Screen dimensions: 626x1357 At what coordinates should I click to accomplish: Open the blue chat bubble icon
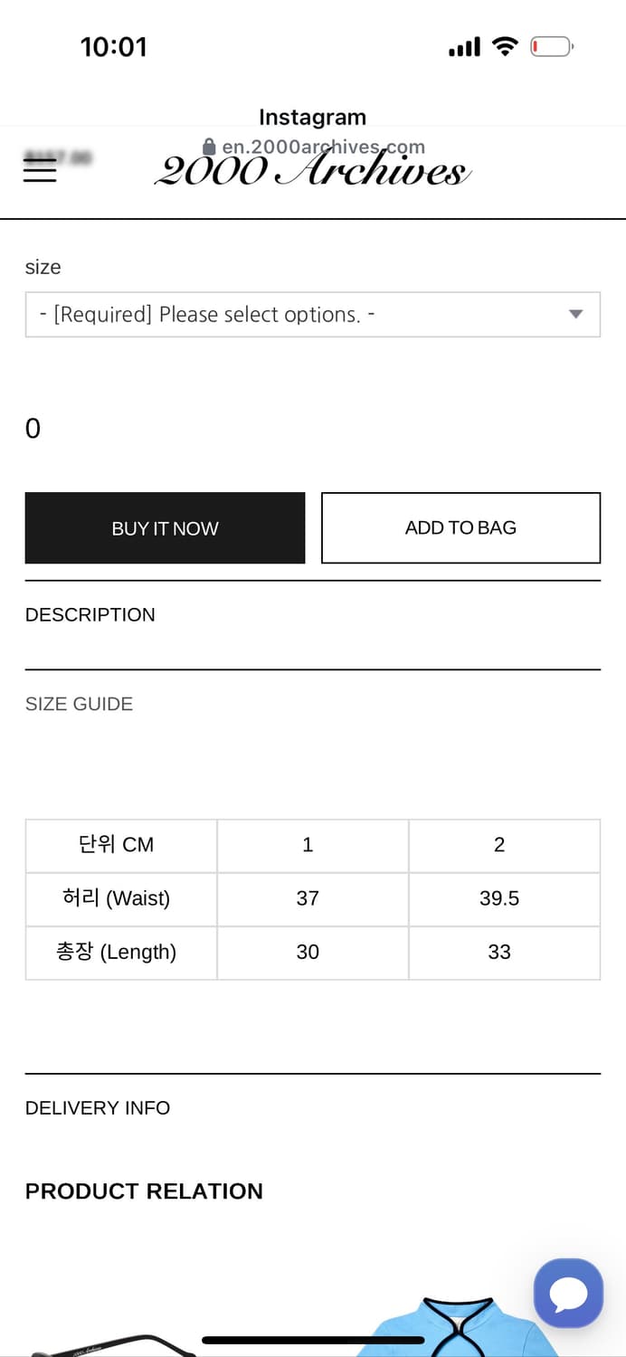568,1293
